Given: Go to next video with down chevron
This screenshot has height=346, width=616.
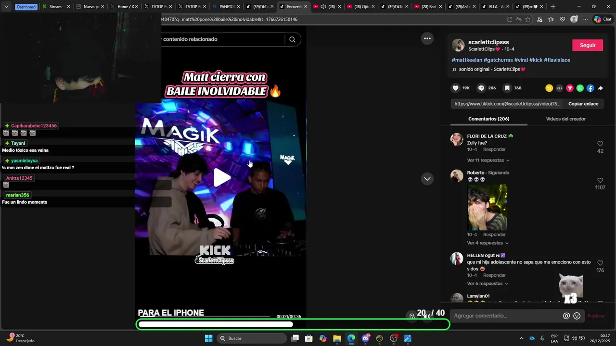Looking at the screenshot, I should tap(427, 179).
